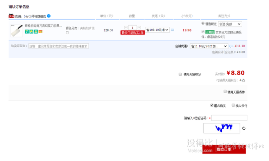Open the item discount dropdown saving 108.10
Viewport: 269px width, 161px height.
157,30
